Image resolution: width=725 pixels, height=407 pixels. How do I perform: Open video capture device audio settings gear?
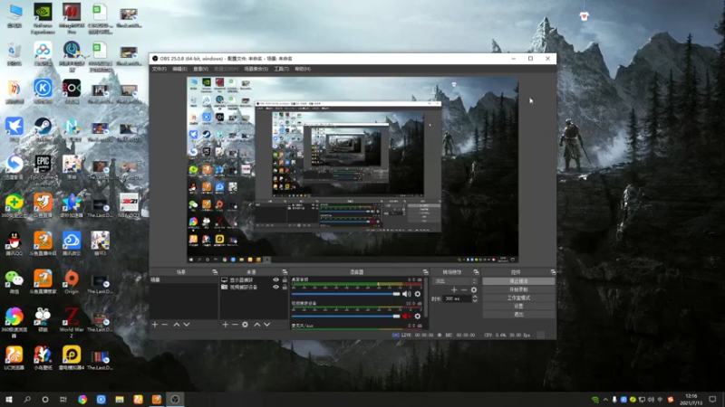pyautogui.click(x=418, y=316)
